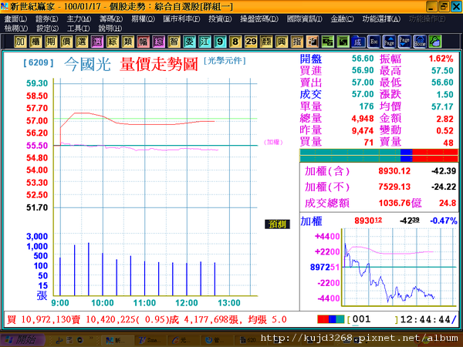Image resolution: width=463 pixels, height=347 pixels.
Task: Click the orange icon right of 指
Action: (312, 42)
